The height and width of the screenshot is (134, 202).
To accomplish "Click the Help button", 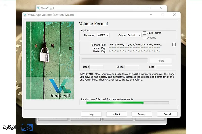I will click(x=91, y=114).
